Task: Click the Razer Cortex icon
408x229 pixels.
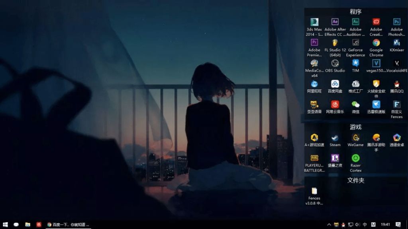Action: (x=356, y=158)
